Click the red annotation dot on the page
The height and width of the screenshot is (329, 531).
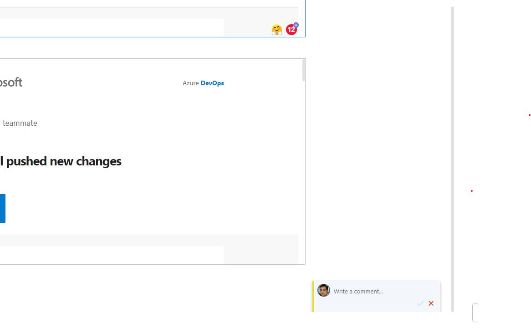click(472, 190)
